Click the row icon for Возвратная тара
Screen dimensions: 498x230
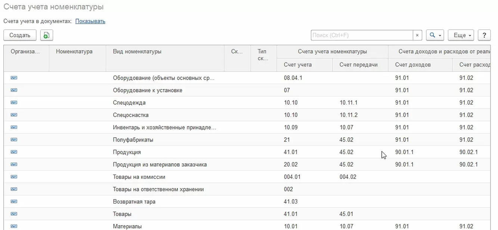point(14,201)
